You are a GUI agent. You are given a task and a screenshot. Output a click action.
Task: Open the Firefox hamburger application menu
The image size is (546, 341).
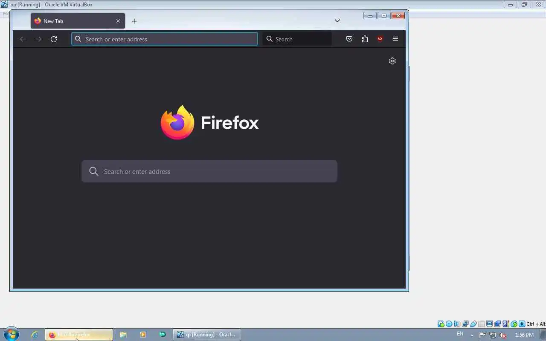coord(395,39)
